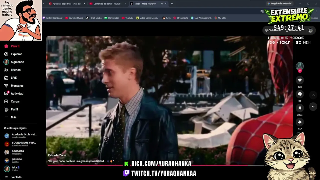Open Academia Orbis Hyt... account
Screen dimensions: 320x180
coord(20,136)
